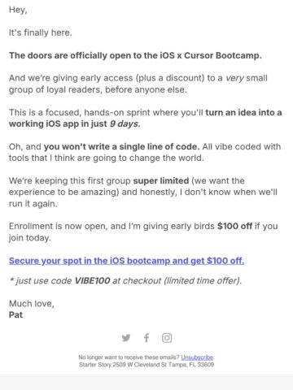Viewport: 293px width, 390px height.
Task: Click the VIBE100 discount code text
Action: (x=92, y=280)
